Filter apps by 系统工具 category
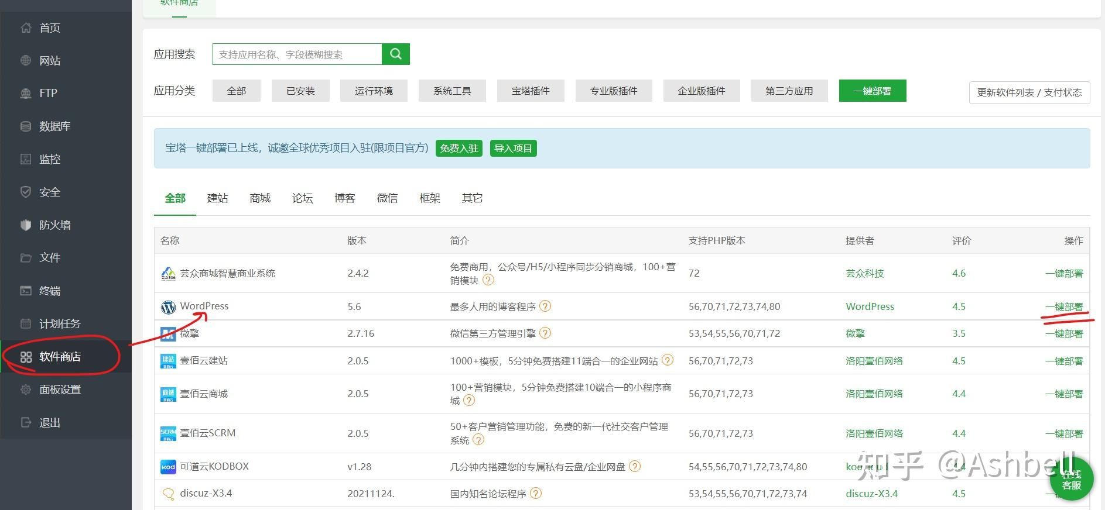Image resolution: width=1105 pixels, height=510 pixels. pos(452,91)
